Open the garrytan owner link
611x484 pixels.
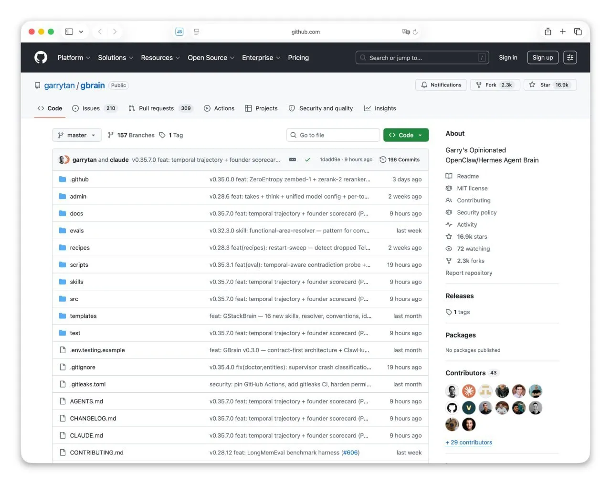pyautogui.click(x=59, y=85)
